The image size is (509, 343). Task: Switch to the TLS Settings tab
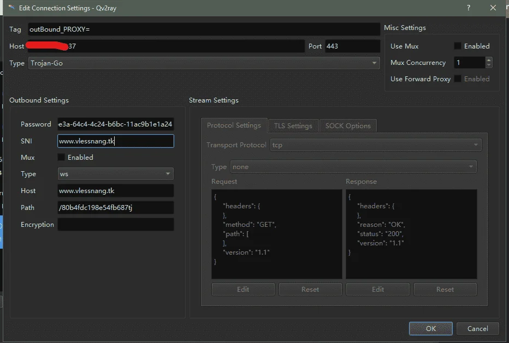pyautogui.click(x=293, y=126)
